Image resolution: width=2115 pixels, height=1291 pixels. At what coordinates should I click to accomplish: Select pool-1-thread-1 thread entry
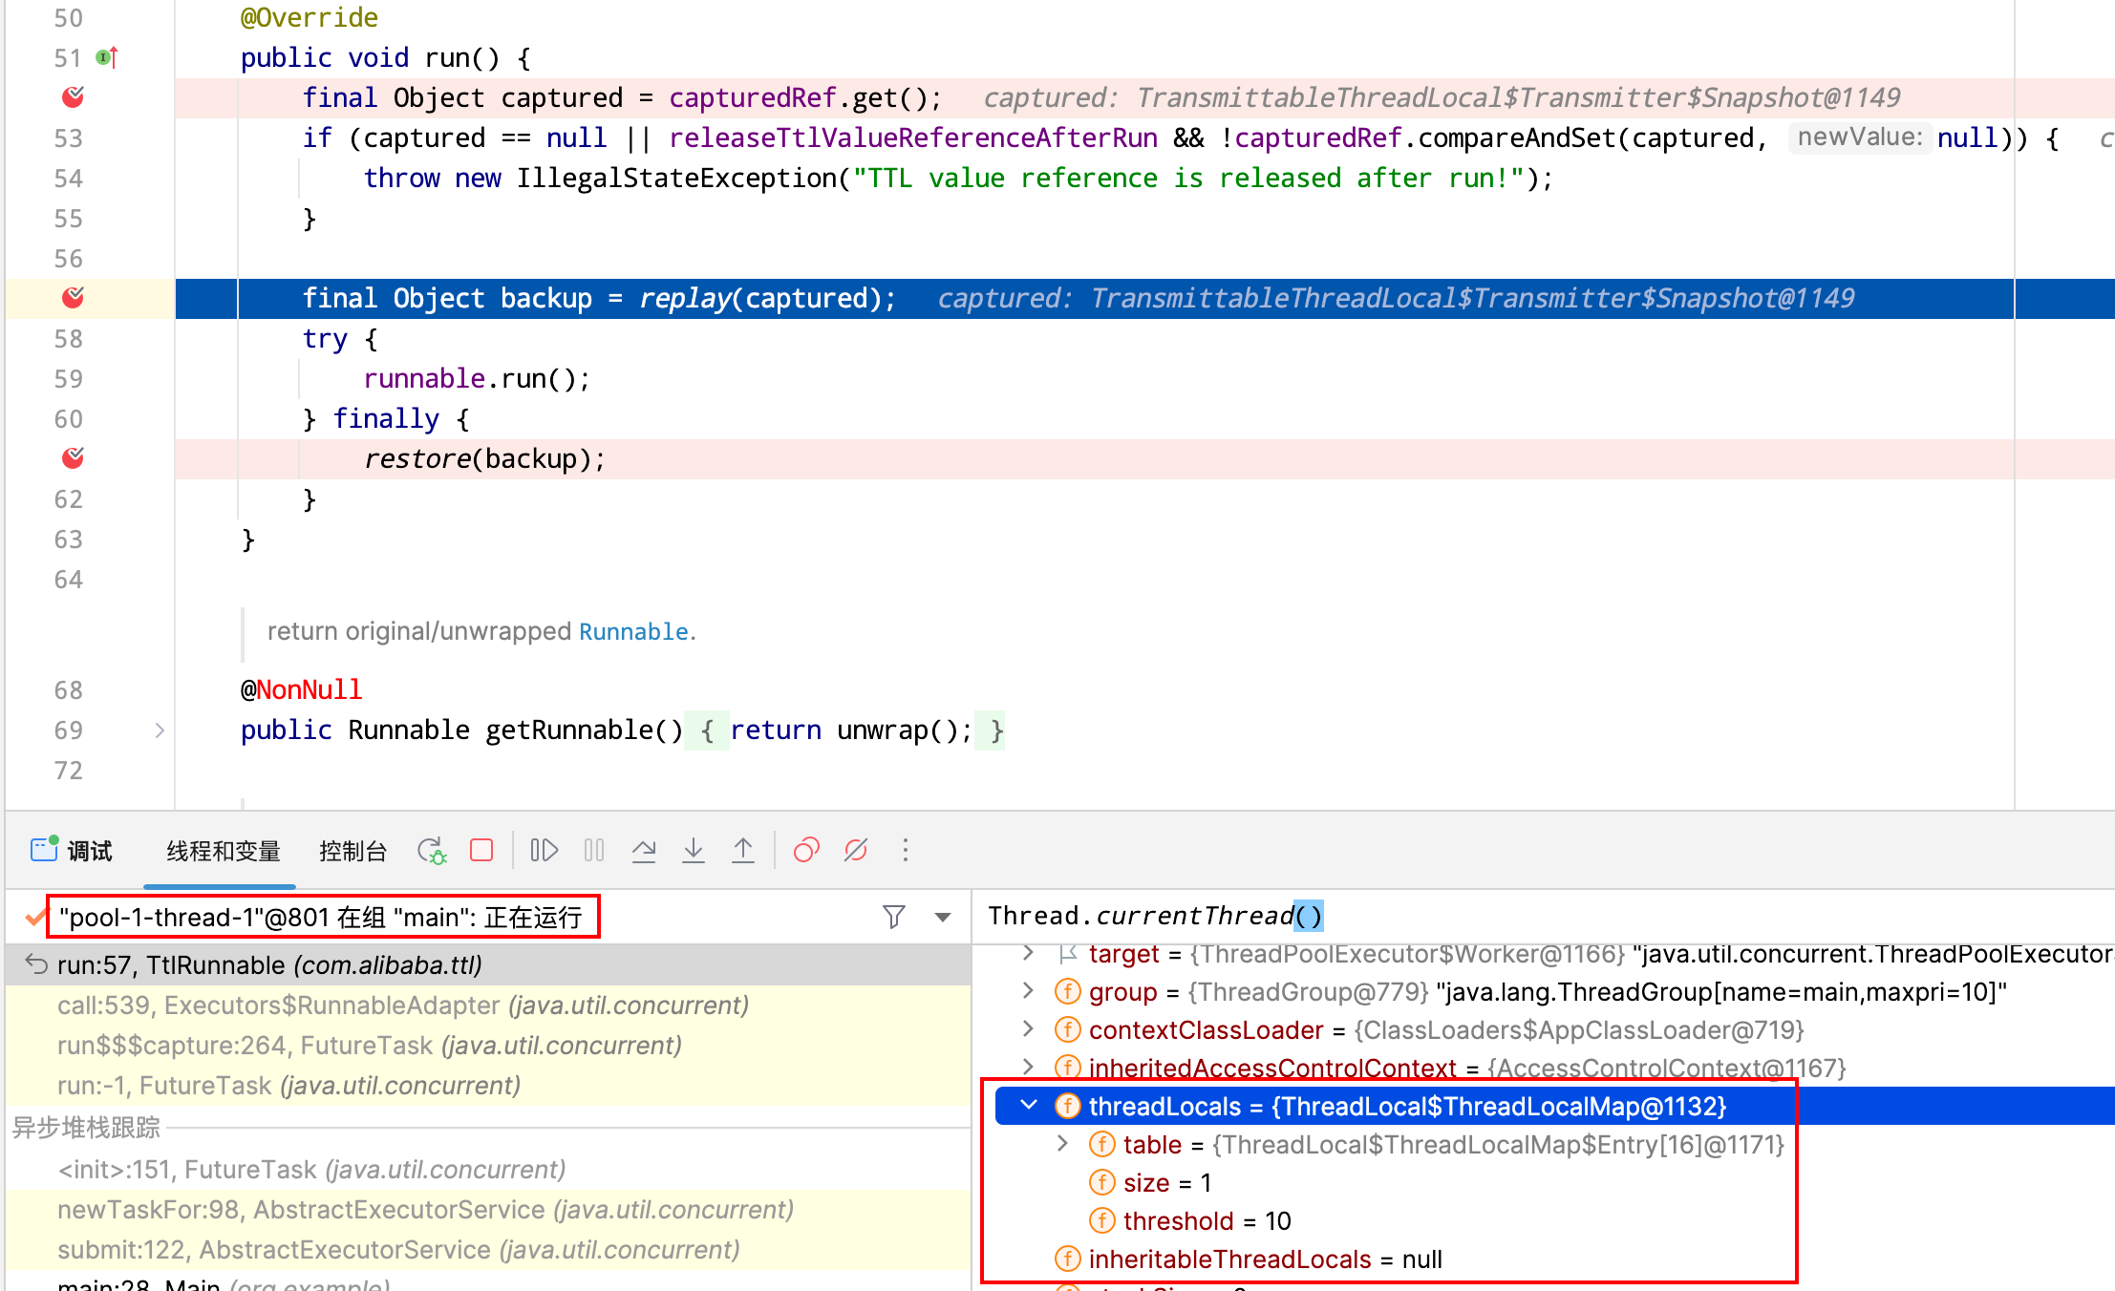coord(321,918)
